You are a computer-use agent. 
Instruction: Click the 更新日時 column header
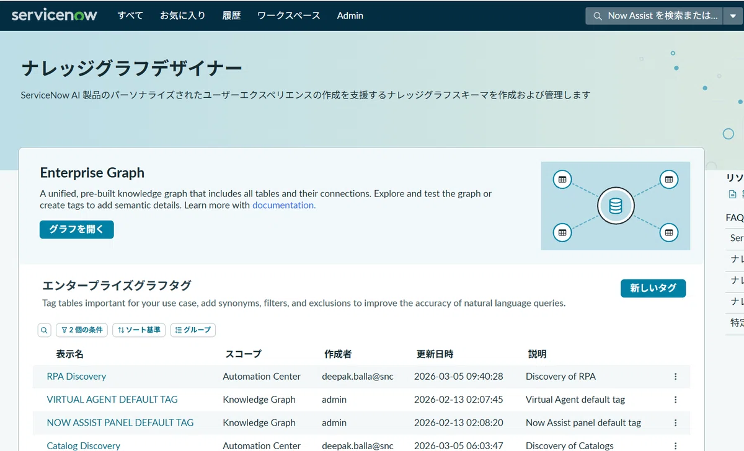click(x=435, y=354)
